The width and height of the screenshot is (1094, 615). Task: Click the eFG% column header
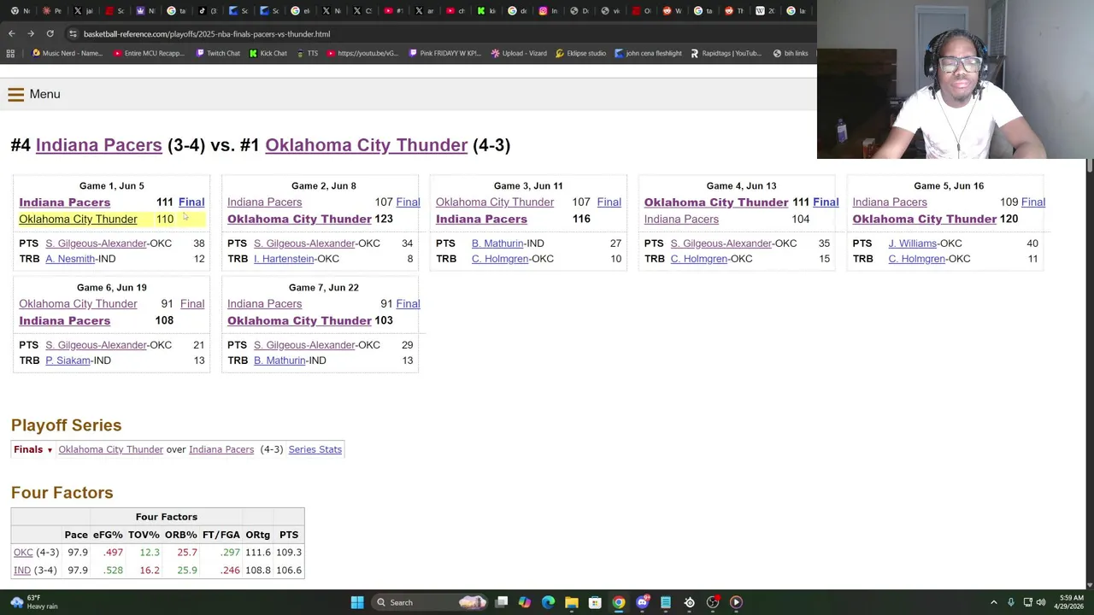(x=108, y=535)
